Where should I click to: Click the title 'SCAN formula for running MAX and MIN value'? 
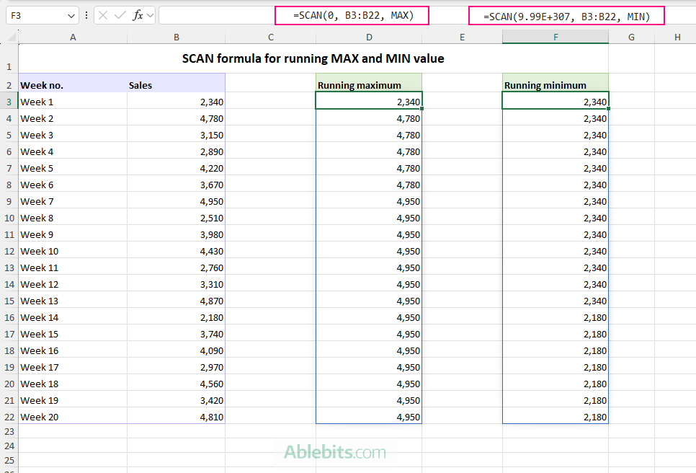[313, 58]
